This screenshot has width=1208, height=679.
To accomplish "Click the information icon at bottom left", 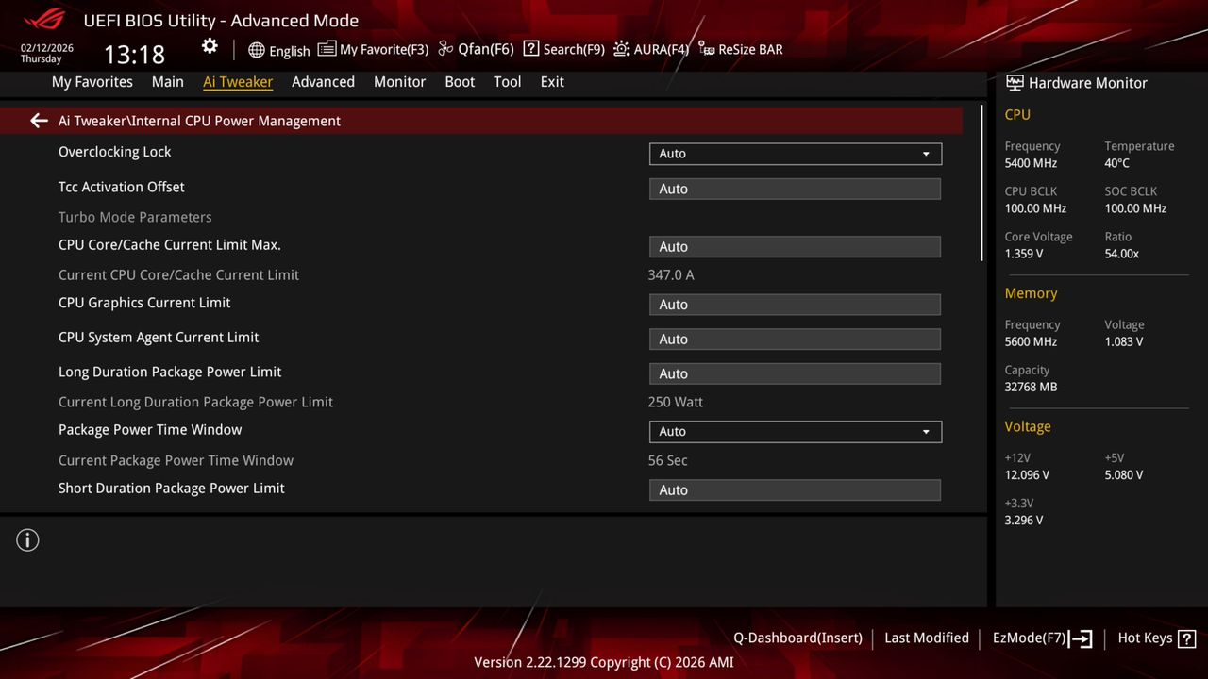I will coord(27,539).
